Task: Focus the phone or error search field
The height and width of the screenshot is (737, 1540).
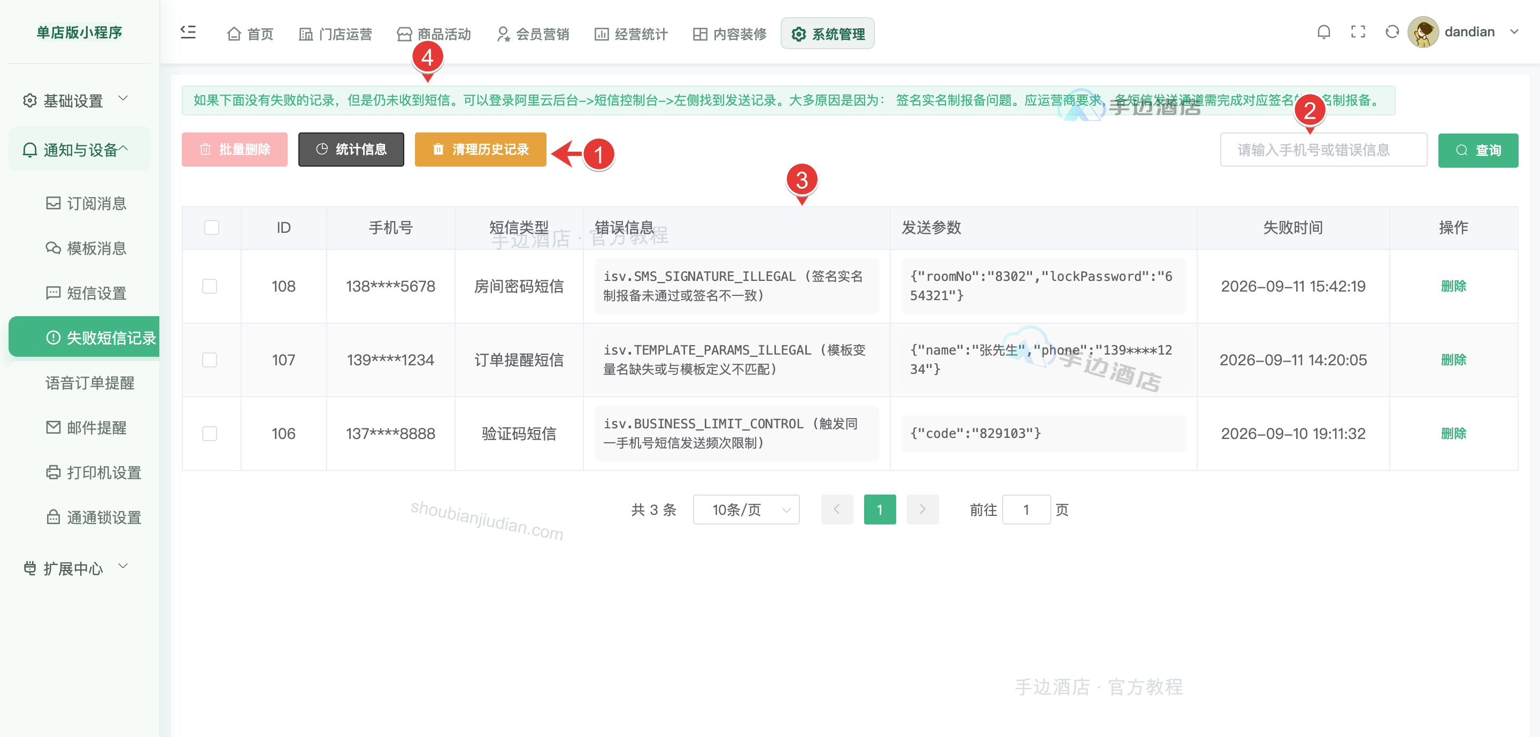Action: click(1323, 150)
